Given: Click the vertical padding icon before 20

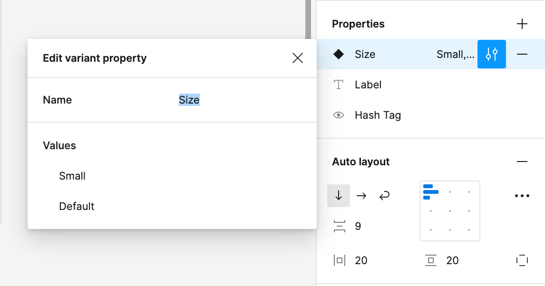Looking at the screenshot, I should point(430,260).
